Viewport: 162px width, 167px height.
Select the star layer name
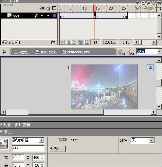[16, 16]
